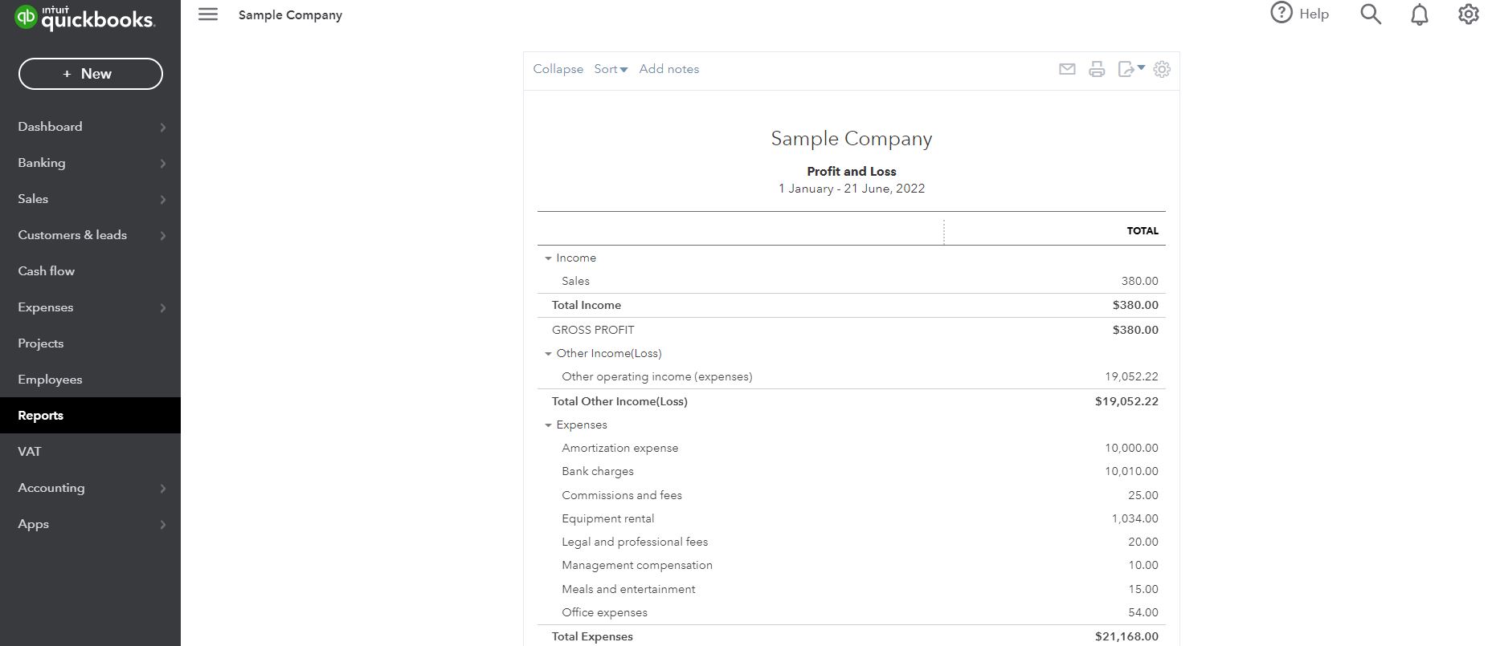Collapse the Other Income(Loss) section

(548, 354)
